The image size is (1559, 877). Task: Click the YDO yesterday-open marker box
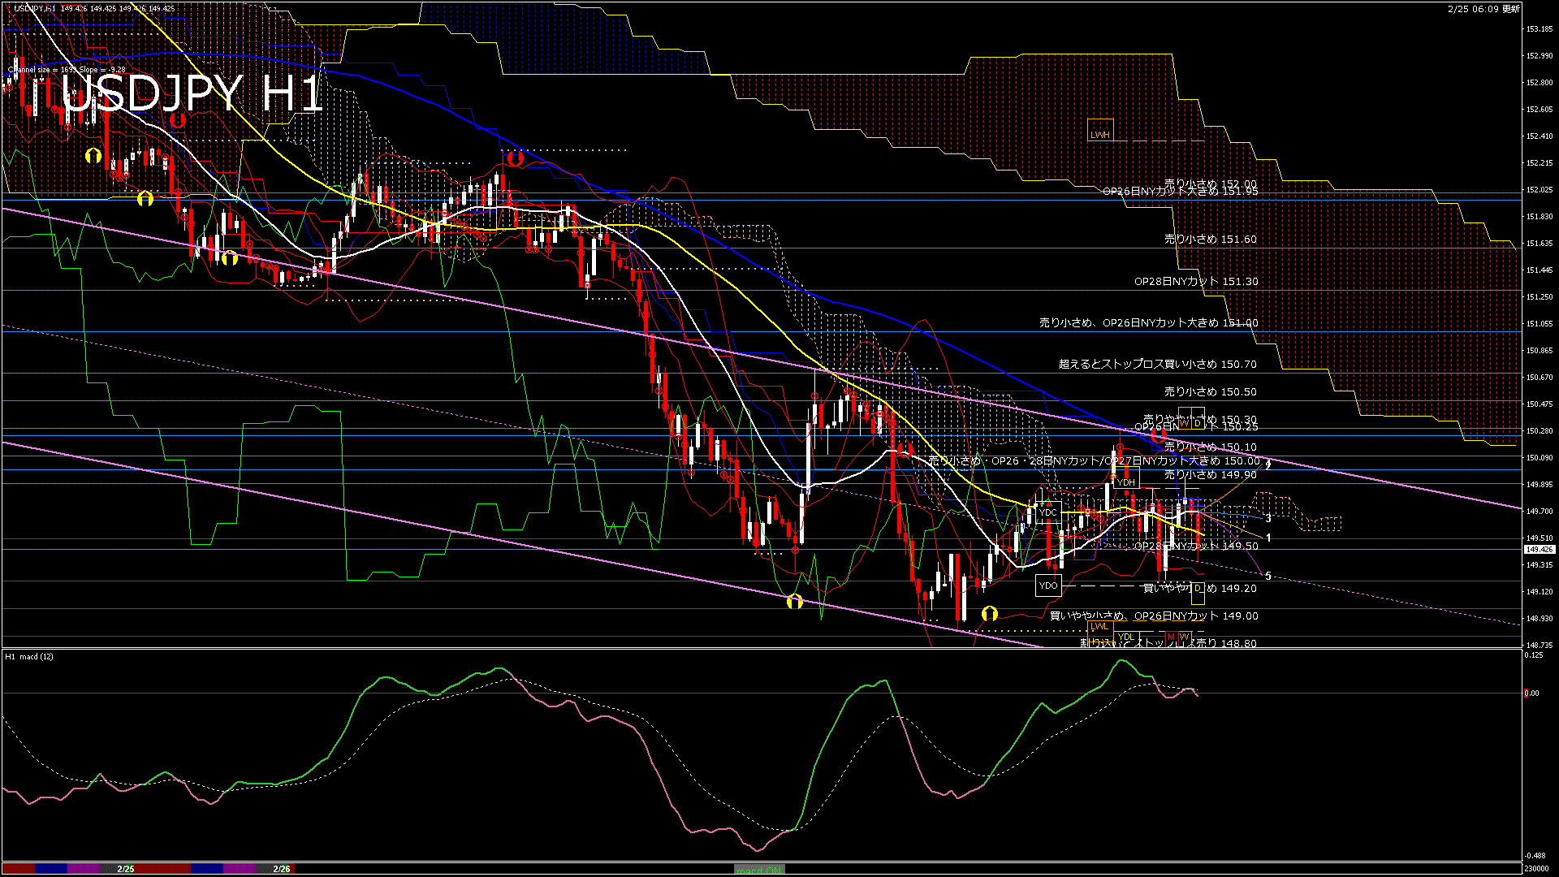1048,585
